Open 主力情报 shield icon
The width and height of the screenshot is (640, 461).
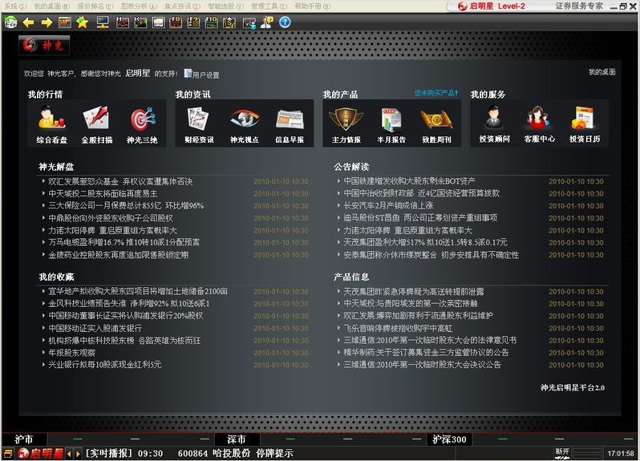(x=346, y=119)
